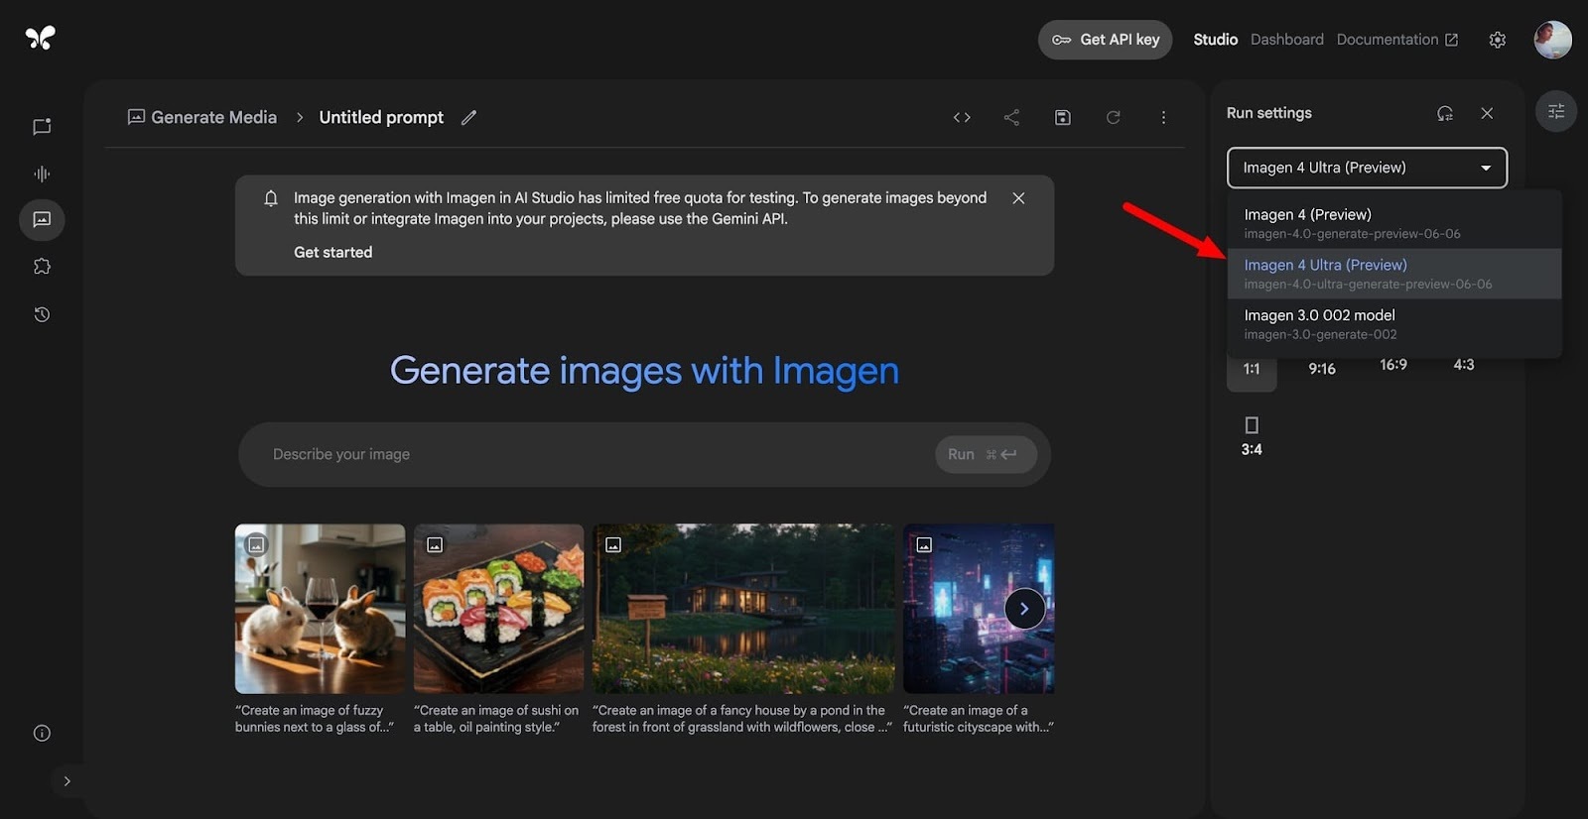The height and width of the screenshot is (819, 1588).
Task: Select the 3:4 aspect ratio
Action: pos(1252,436)
